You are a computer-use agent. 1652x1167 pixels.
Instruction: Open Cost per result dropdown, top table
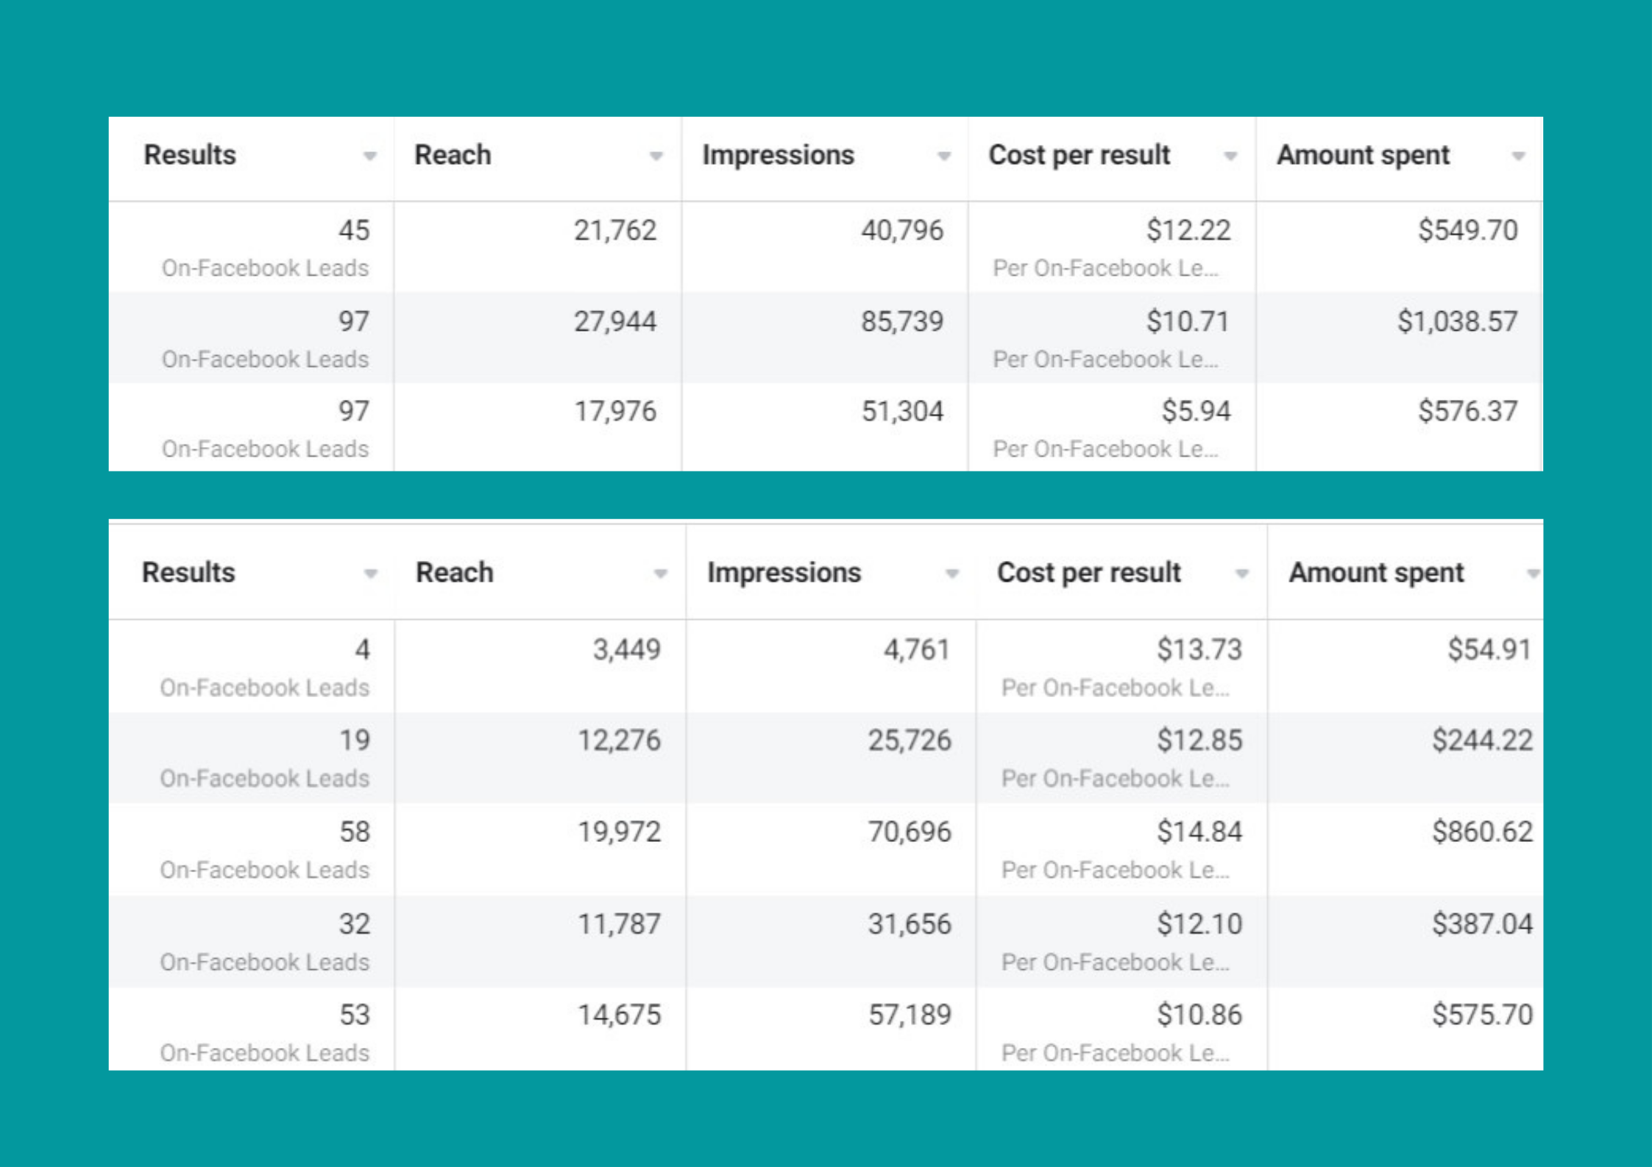1230,156
